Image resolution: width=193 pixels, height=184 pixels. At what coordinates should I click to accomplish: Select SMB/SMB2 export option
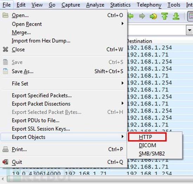coord(152,154)
